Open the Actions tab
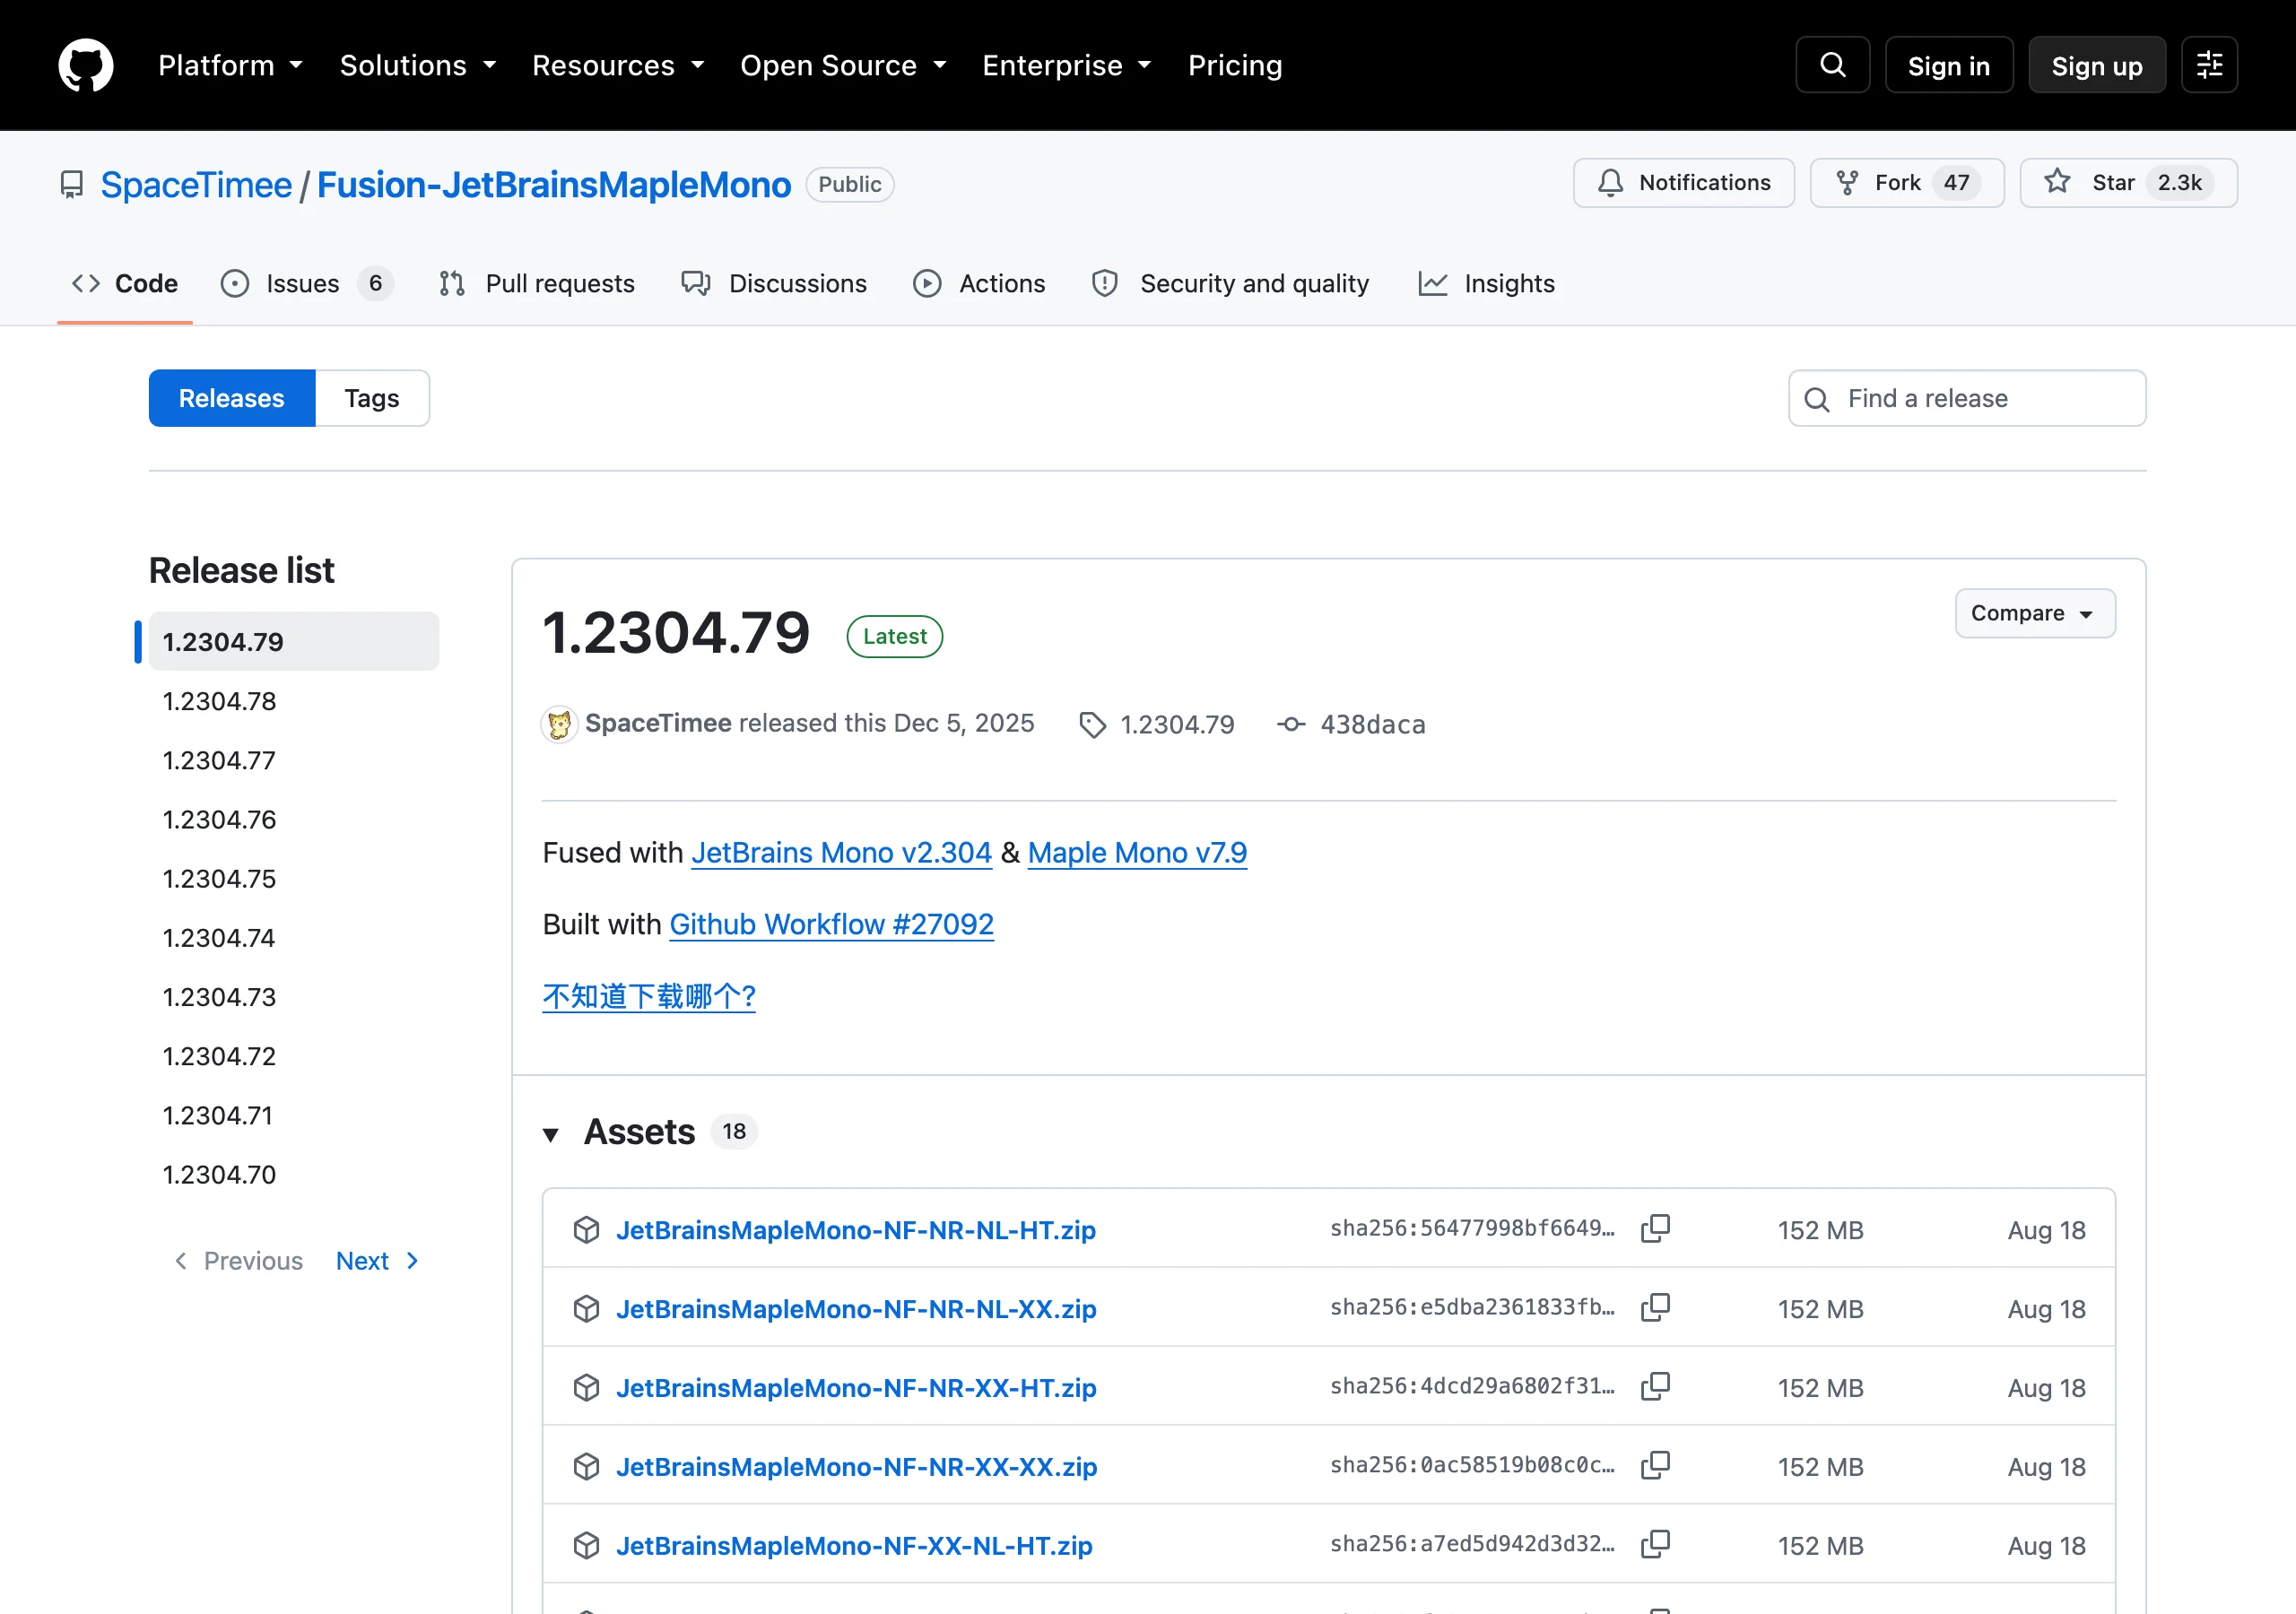The image size is (2296, 1614). (979, 284)
